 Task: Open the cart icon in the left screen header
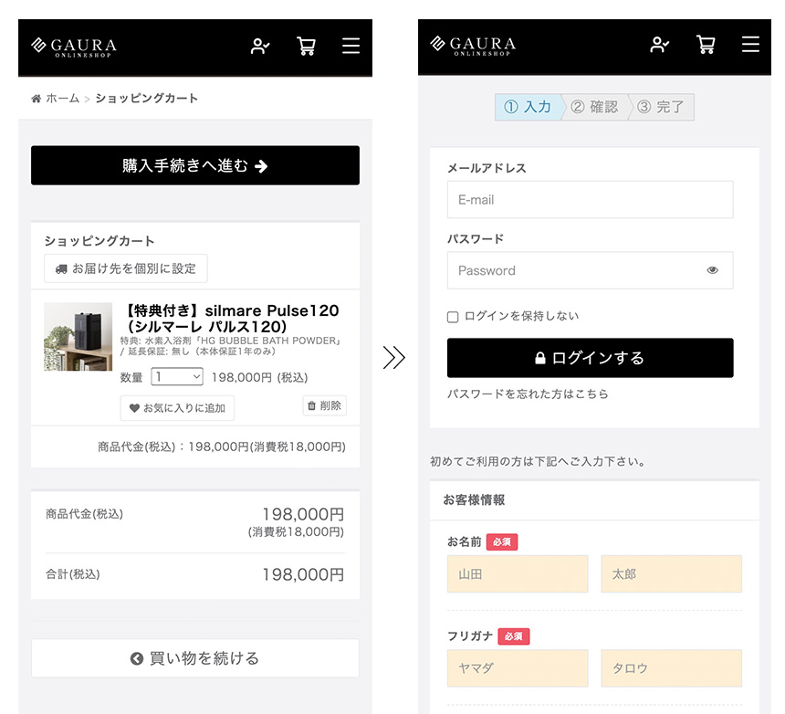306,46
